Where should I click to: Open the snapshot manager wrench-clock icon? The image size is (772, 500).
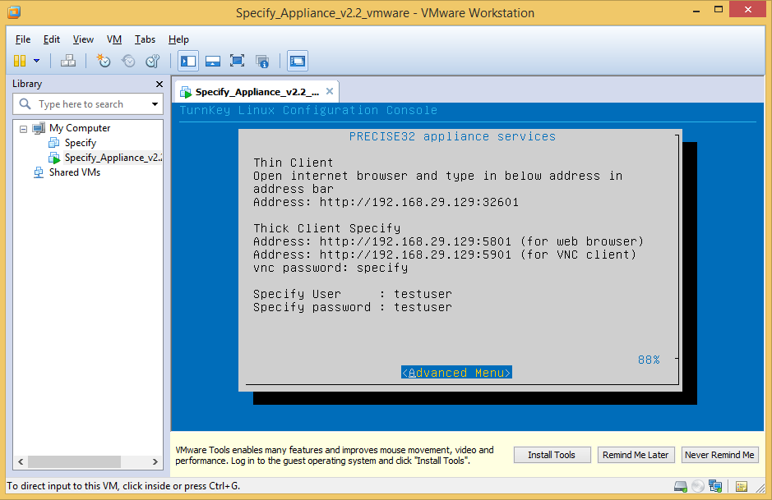pyautogui.click(x=153, y=61)
